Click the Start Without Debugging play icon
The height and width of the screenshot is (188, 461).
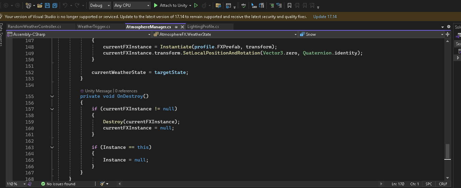pyautogui.click(x=196, y=5)
